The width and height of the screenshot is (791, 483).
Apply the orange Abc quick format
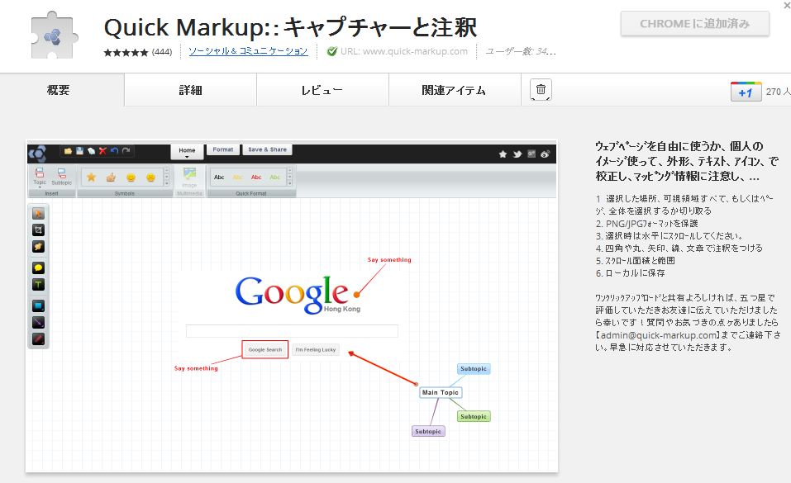[237, 178]
